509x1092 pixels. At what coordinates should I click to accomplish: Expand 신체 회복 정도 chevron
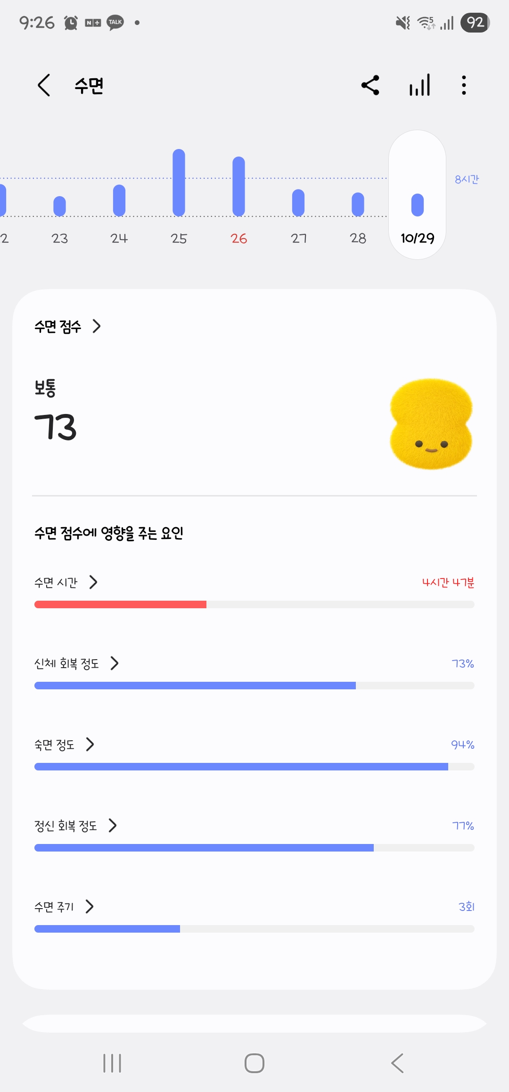[x=115, y=663]
